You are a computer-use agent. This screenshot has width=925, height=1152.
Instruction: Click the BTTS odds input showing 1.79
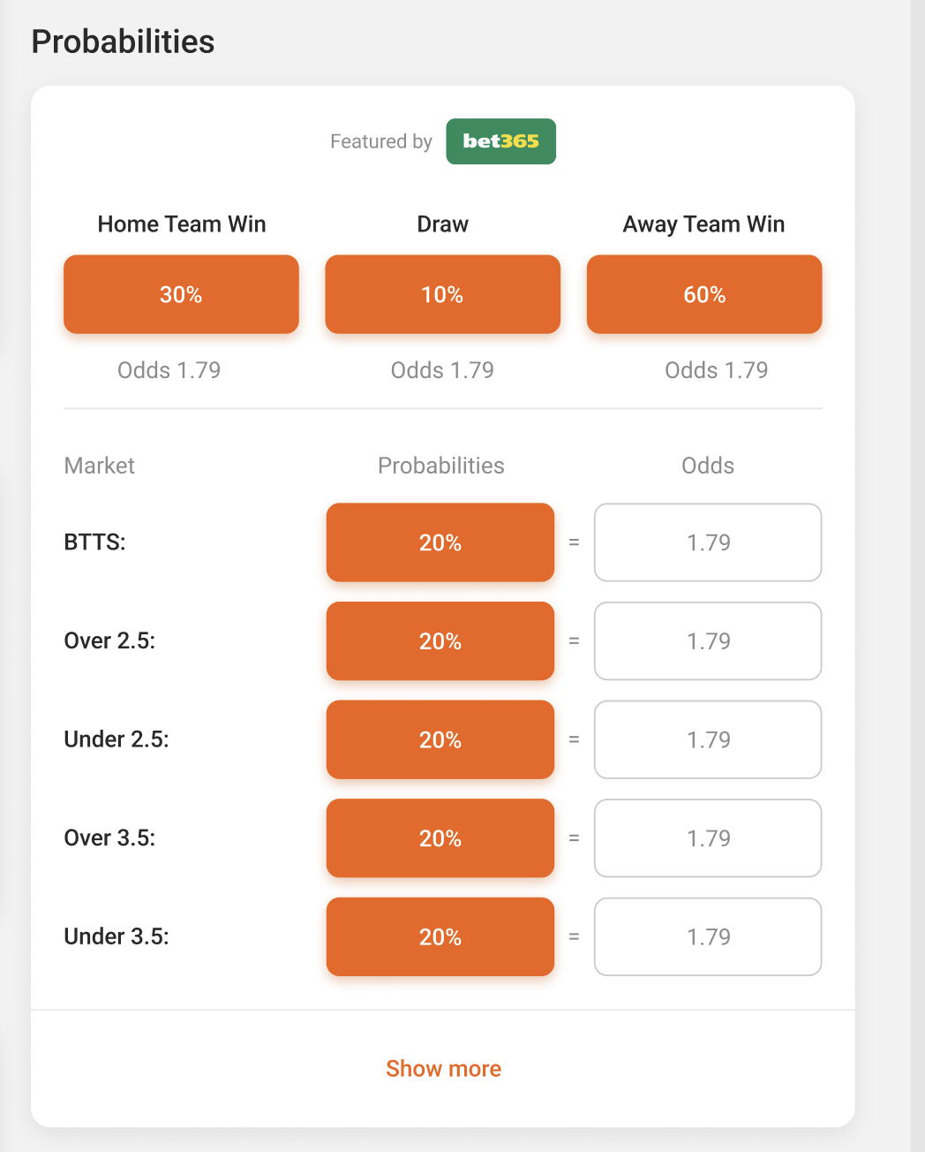(x=707, y=542)
